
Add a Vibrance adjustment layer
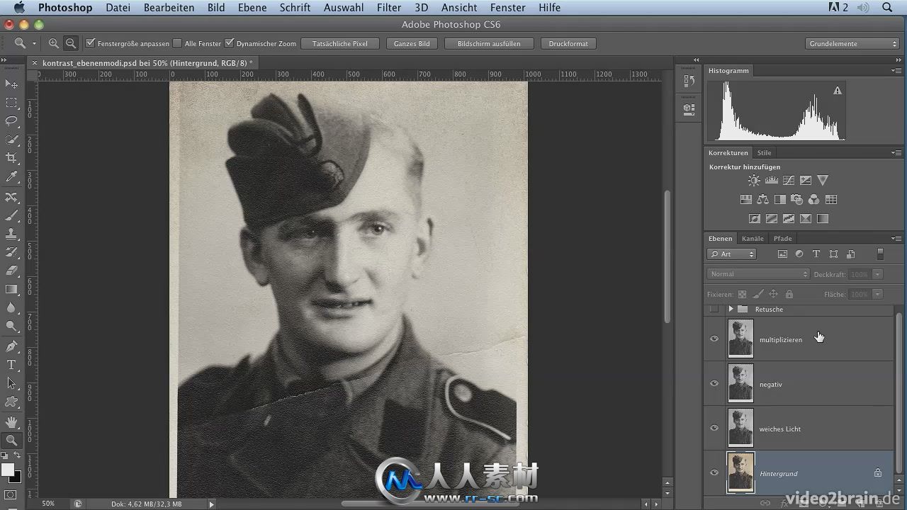click(823, 181)
